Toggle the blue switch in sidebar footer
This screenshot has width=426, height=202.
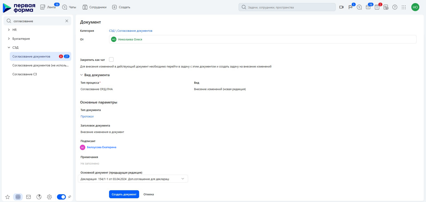click(x=61, y=197)
